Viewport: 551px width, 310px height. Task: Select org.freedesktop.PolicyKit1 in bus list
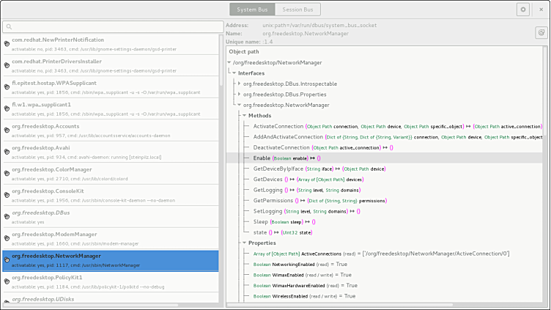click(x=110, y=281)
